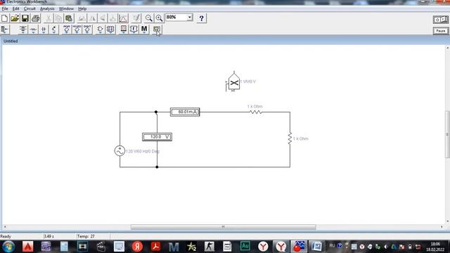Open the Favorites parts bin
Viewport: 450px width, 253px height.
(x=5, y=30)
